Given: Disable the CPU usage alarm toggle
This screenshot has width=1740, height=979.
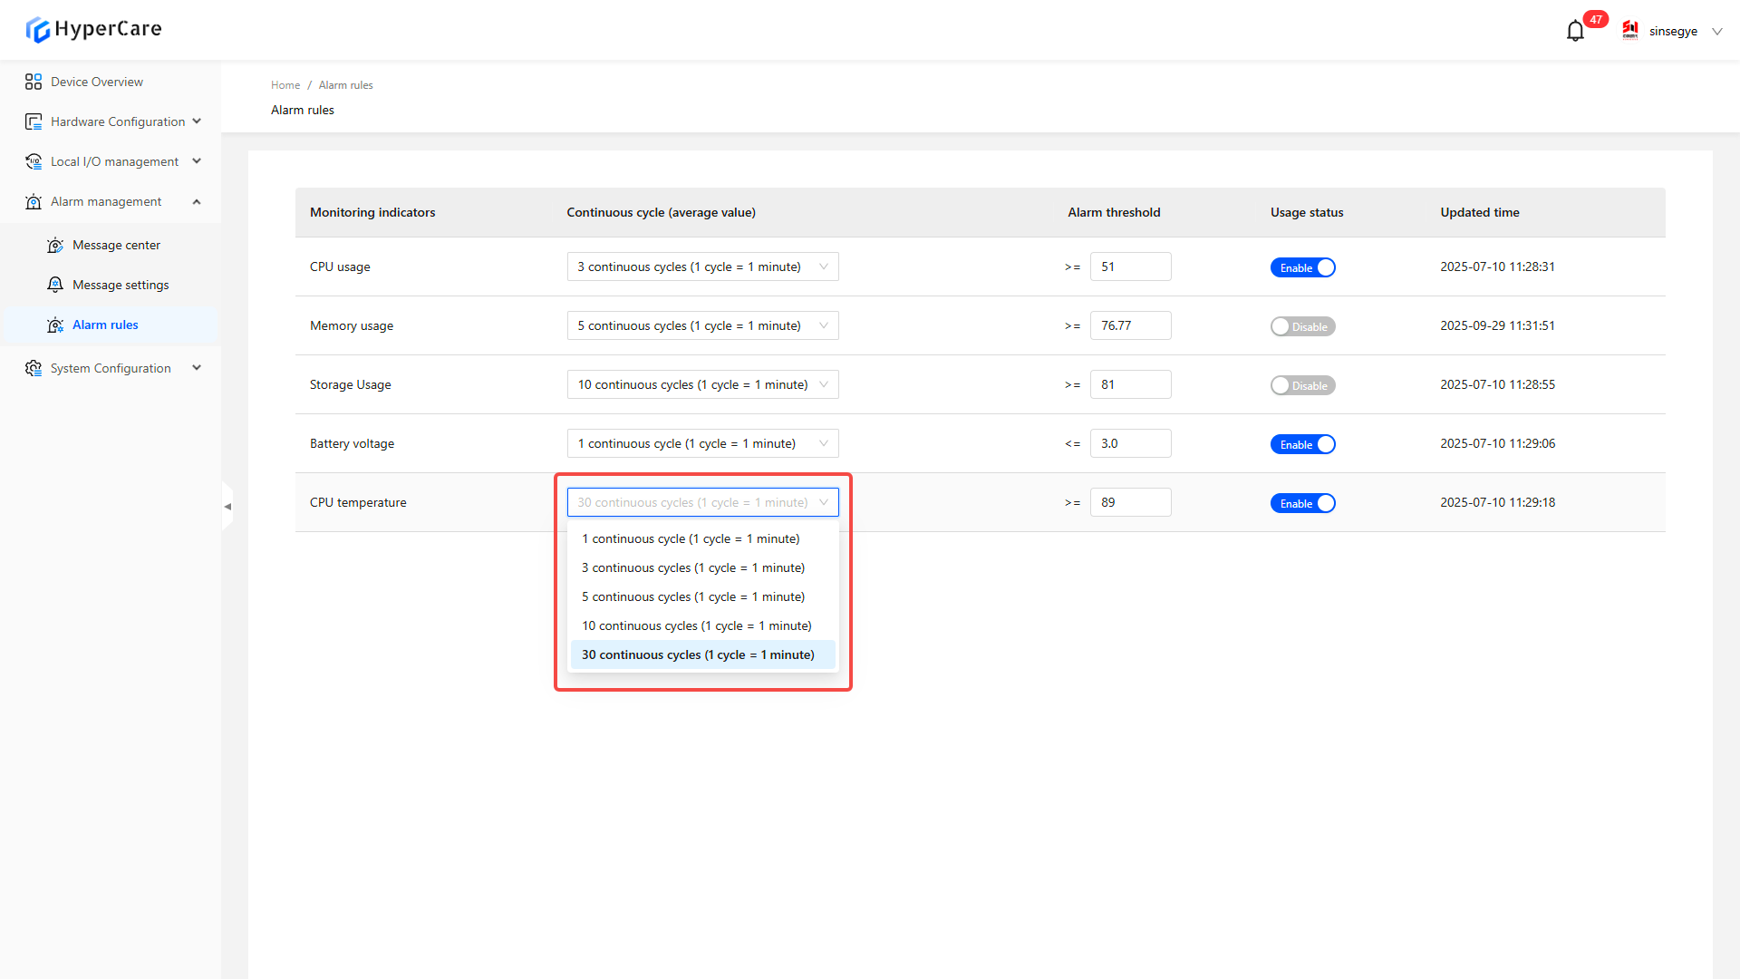Looking at the screenshot, I should click(x=1302, y=267).
